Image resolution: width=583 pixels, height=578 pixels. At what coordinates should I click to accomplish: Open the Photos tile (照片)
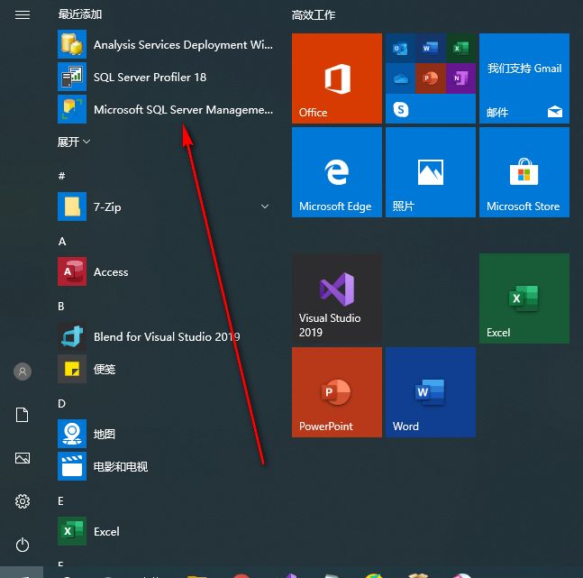(x=431, y=172)
